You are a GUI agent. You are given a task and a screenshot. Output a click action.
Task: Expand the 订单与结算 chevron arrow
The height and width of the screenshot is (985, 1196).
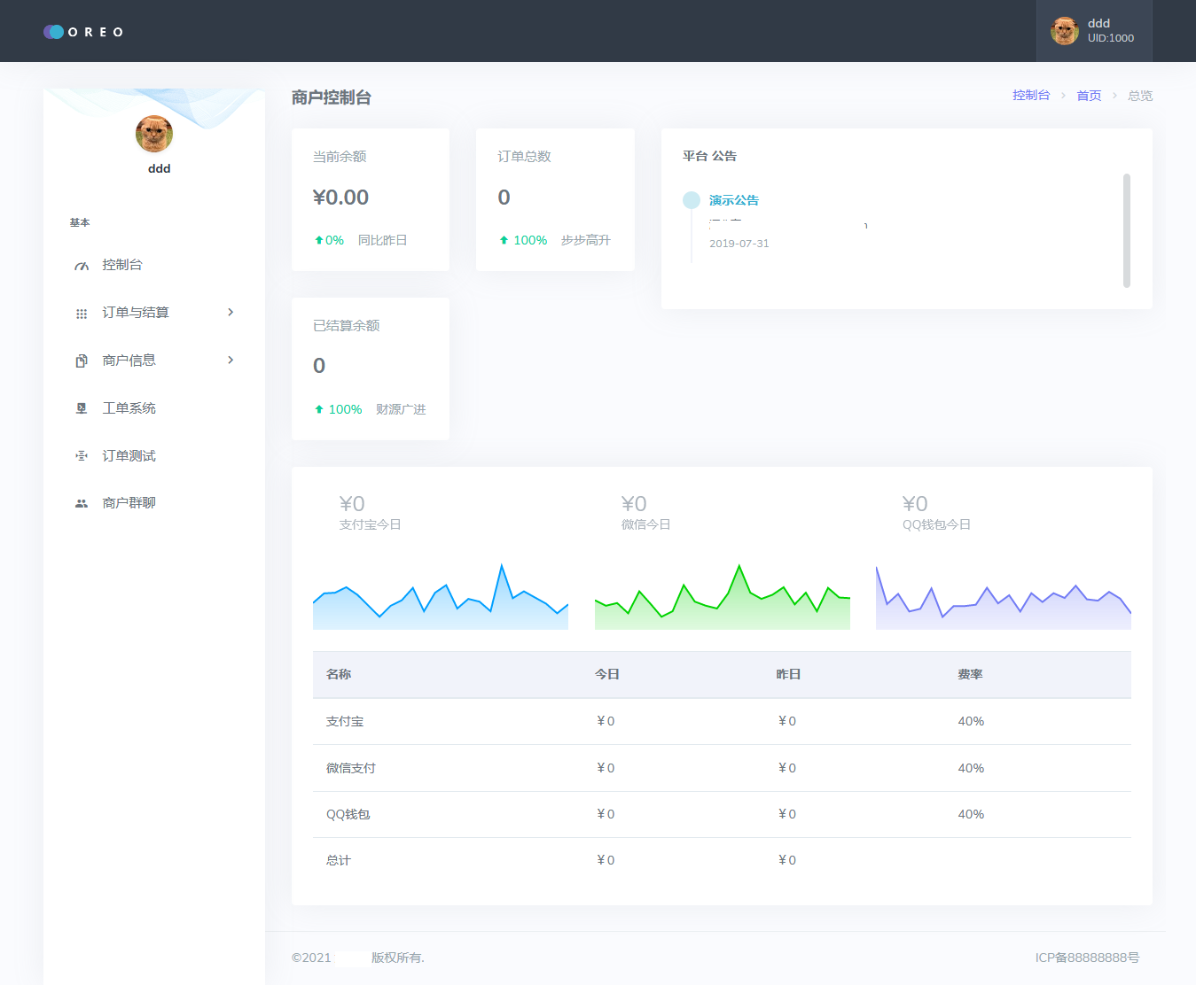(x=231, y=313)
